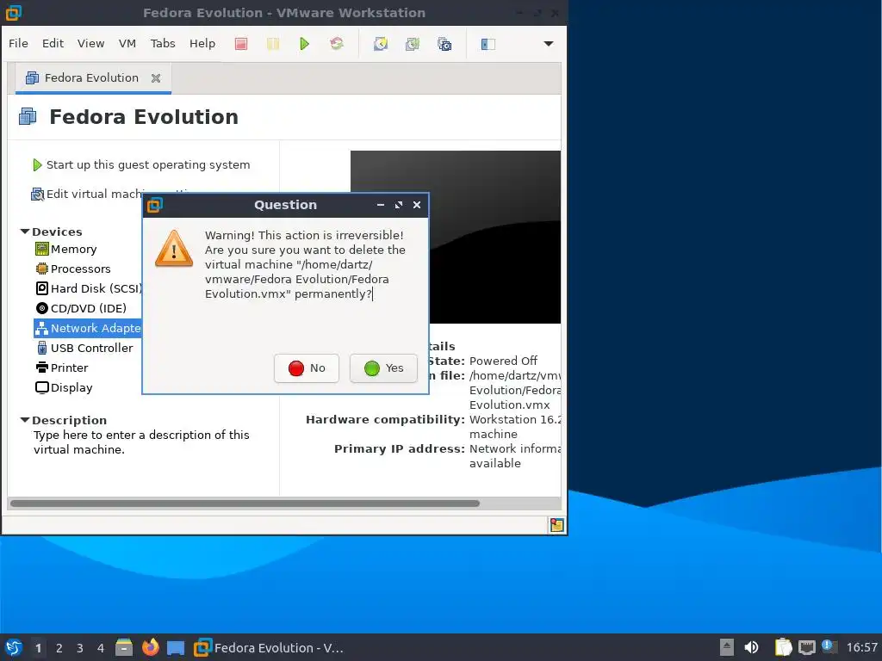882x661 pixels.
Task: Select the USB Controller device
Action: pyautogui.click(x=84, y=348)
